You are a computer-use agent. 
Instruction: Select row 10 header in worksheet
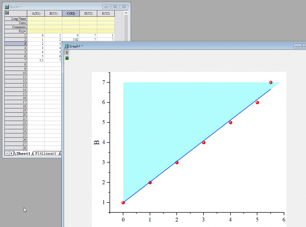(x=15, y=73)
